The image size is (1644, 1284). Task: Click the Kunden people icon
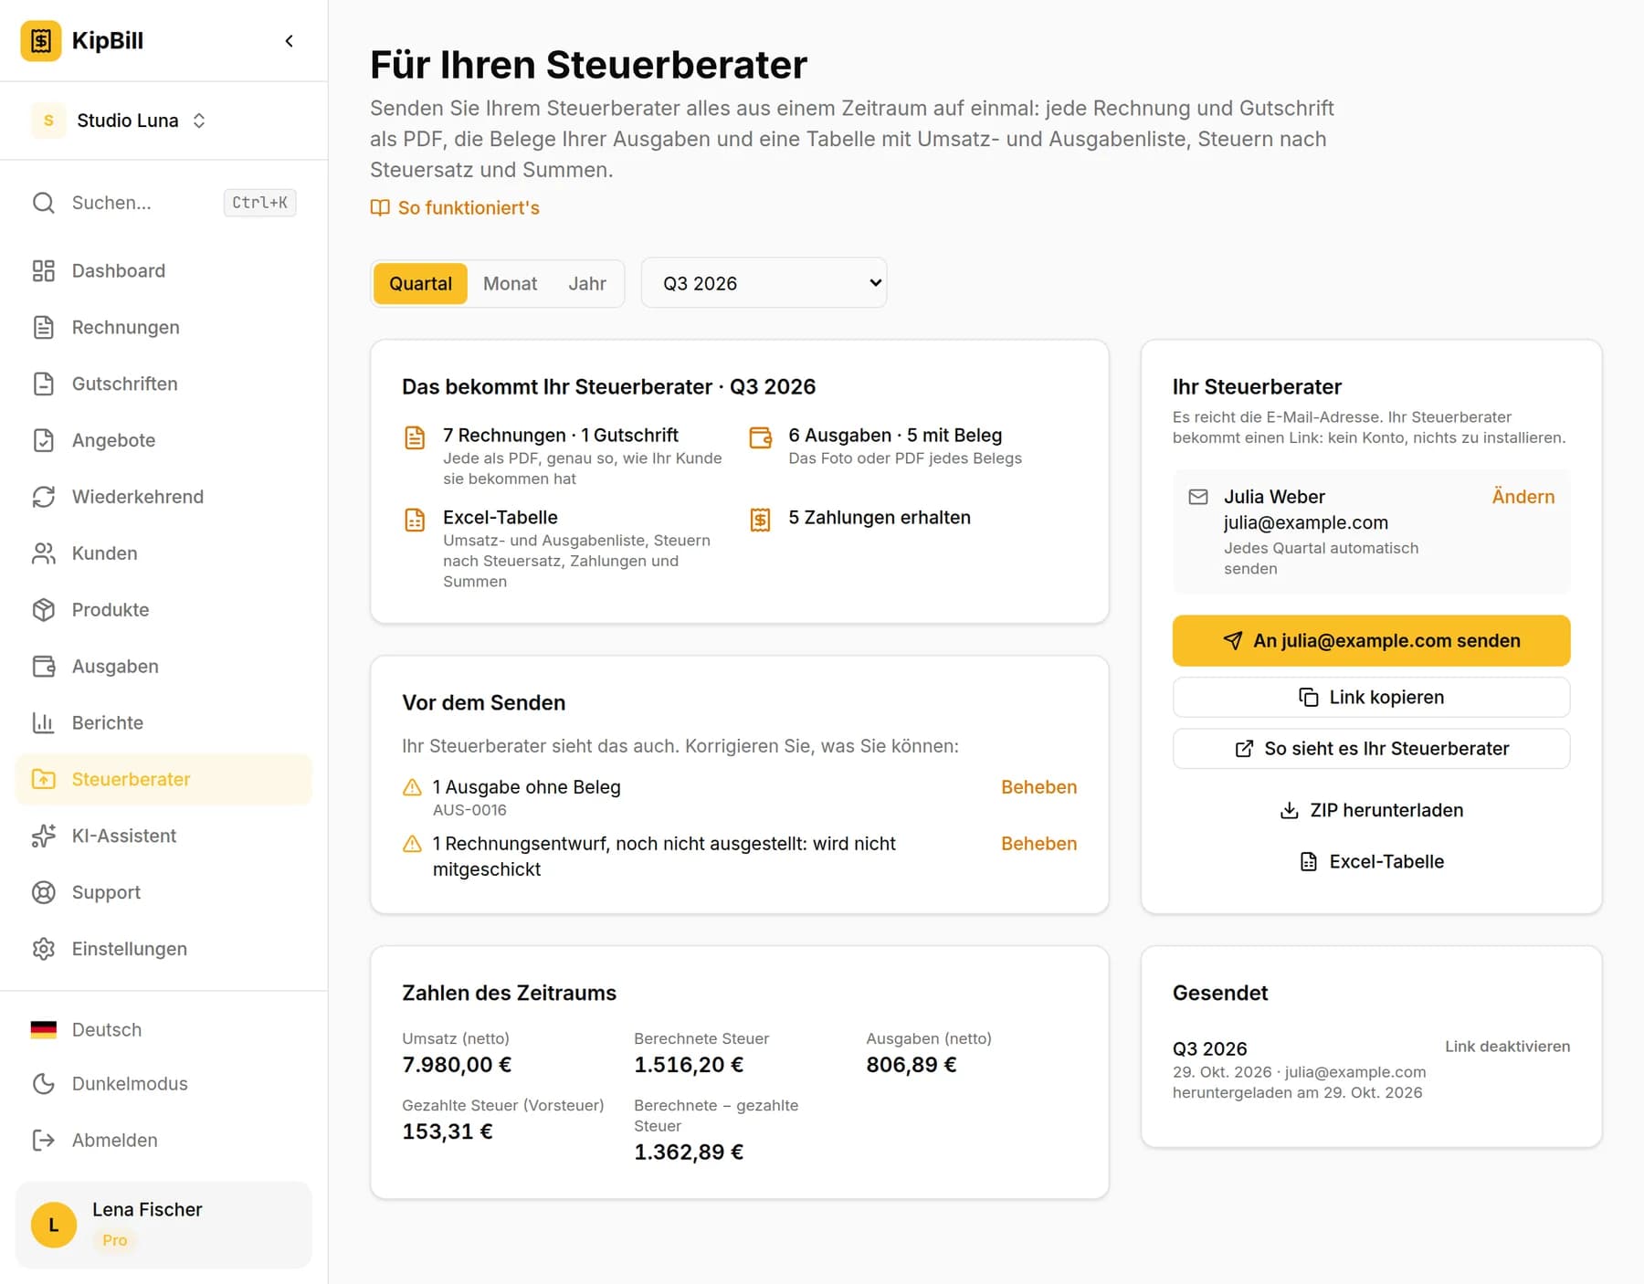pos(44,553)
